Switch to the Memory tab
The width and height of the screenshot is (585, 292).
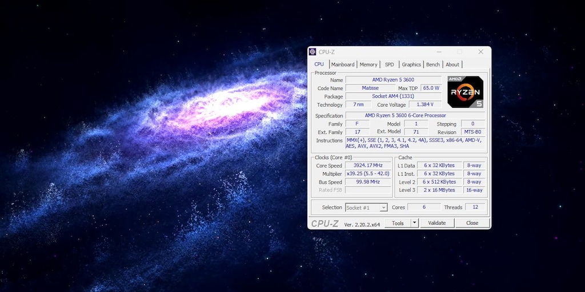[368, 64]
